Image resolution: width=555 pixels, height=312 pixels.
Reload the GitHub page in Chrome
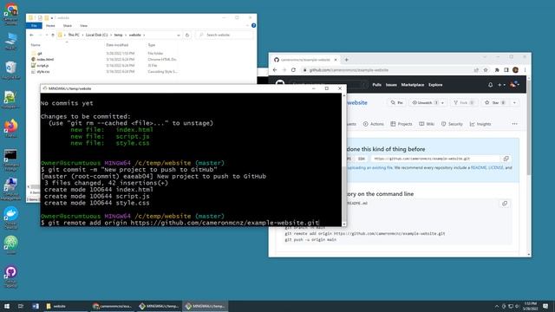coord(293,70)
